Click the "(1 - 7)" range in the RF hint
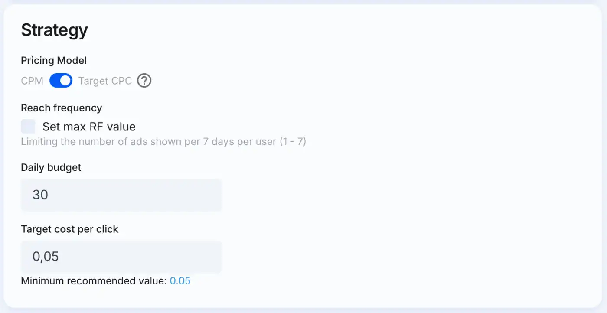607x313 pixels. (293, 142)
